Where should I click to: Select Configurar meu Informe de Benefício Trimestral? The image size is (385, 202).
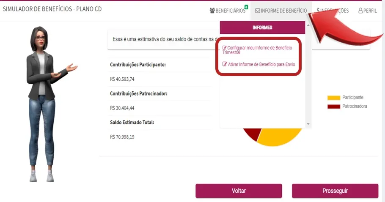[x=257, y=50]
